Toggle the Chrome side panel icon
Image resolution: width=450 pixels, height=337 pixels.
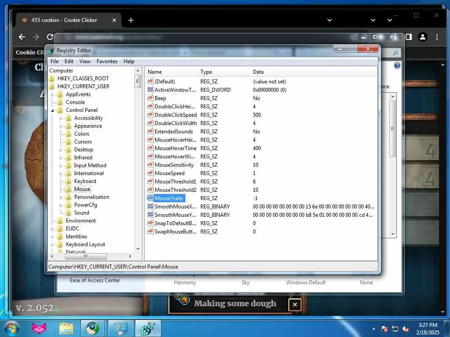click(408, 37)
